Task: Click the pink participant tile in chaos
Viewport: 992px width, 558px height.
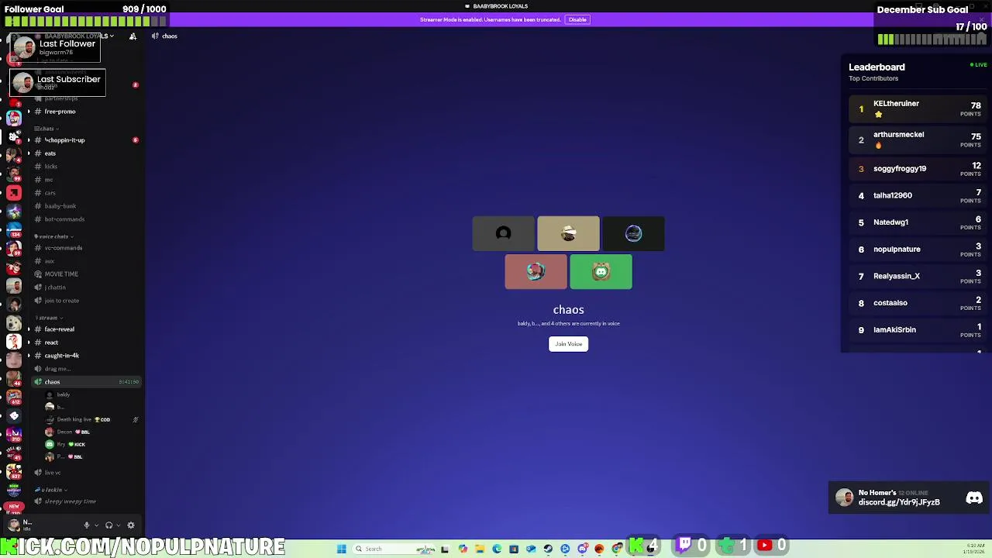Action: 536,271
